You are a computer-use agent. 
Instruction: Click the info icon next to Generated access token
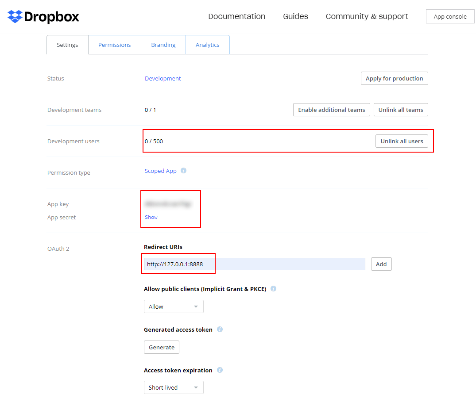click(220, 329)
